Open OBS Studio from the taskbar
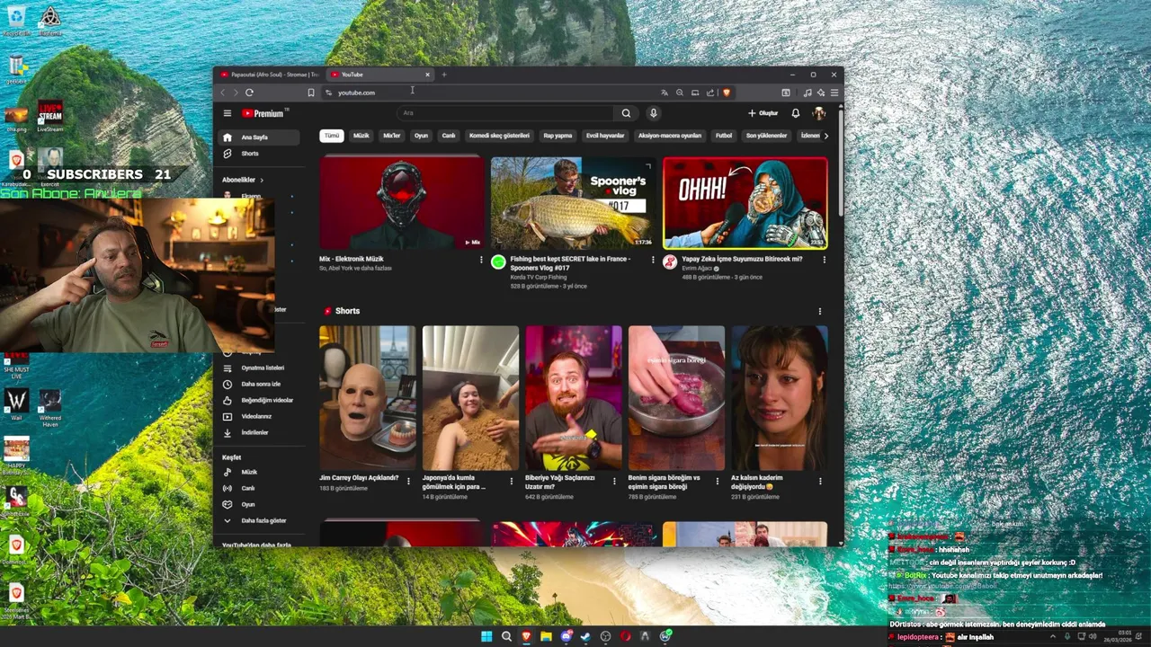The image size is (1151, 647). point(605,636)
